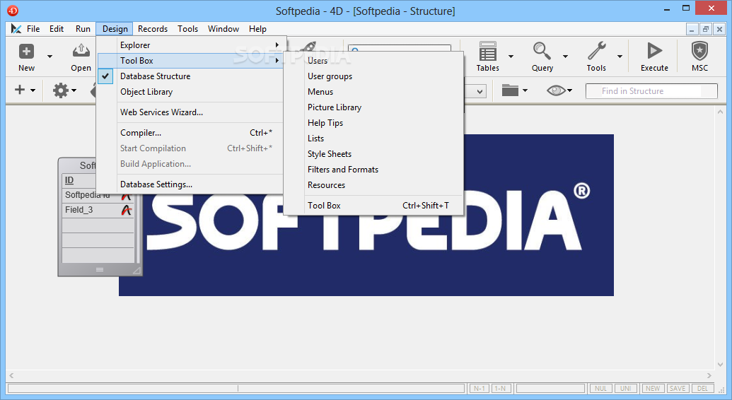Select Help Tips in submenu
The width and height of the screenshot is (732, 400).
pyautogui.click(x=373, y=123)
